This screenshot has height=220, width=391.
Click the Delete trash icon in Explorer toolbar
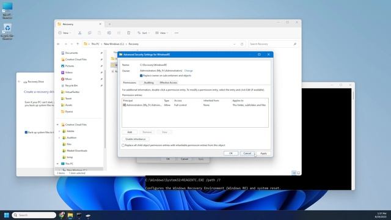tap(129, 33)
